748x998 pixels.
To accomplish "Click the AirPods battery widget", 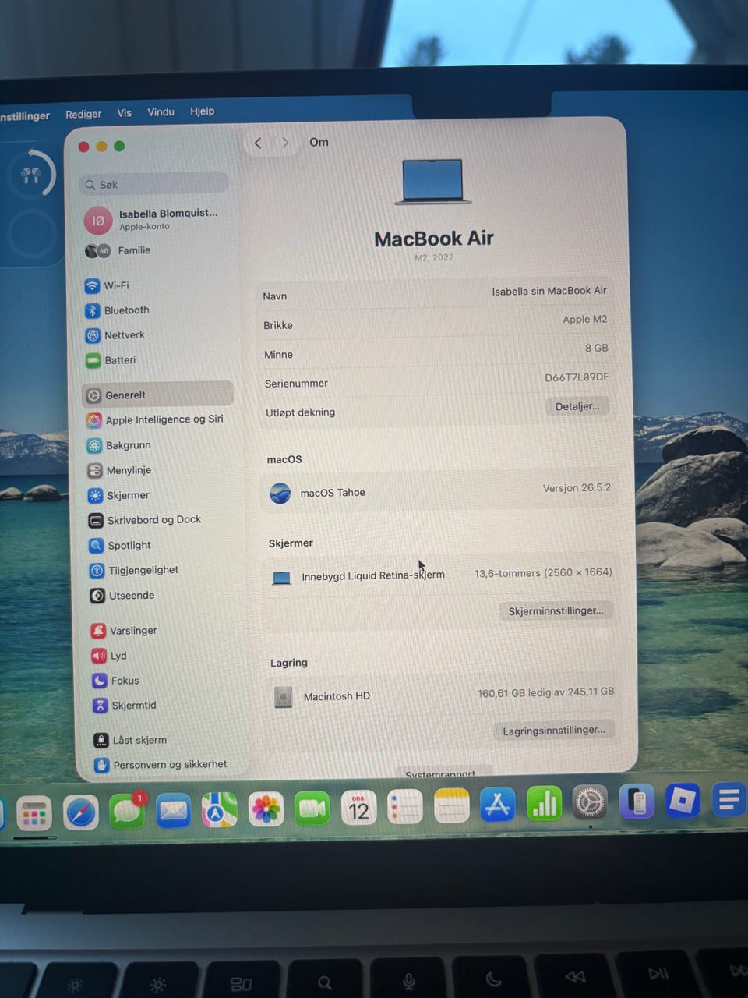I will [x=32, y=174].
